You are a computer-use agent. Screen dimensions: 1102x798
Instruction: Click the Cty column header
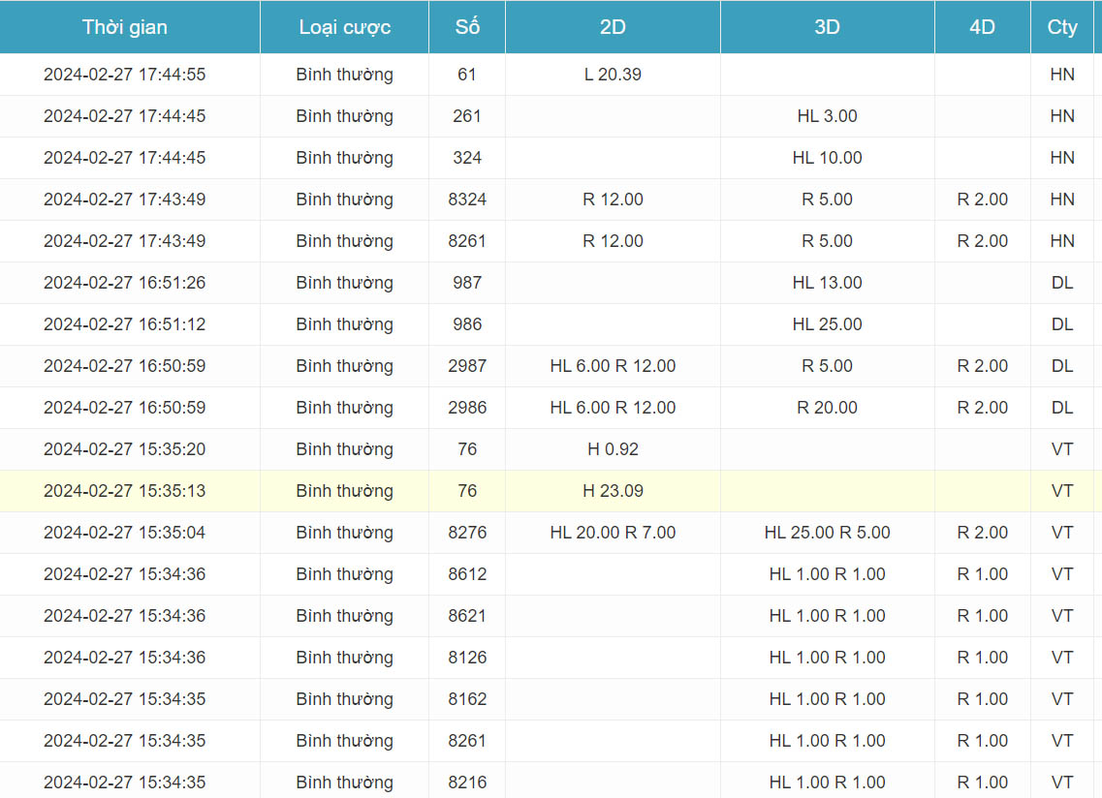(x=1062, y=27)
